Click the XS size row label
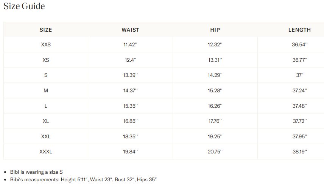 point(46,60)
